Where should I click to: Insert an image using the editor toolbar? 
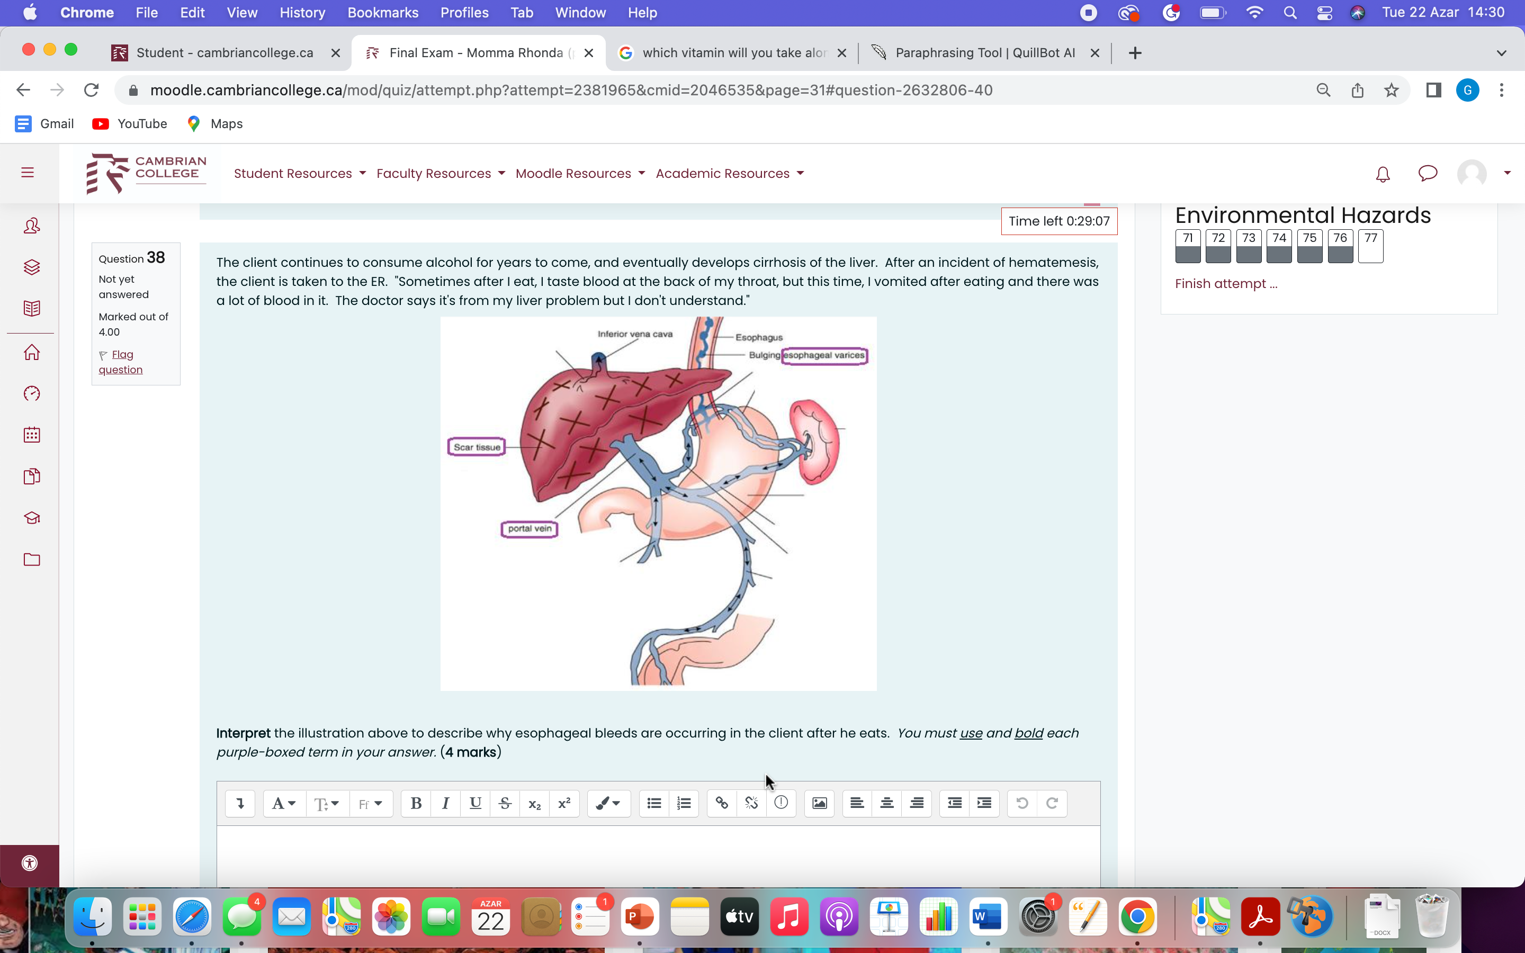click(x=819, y=803)
